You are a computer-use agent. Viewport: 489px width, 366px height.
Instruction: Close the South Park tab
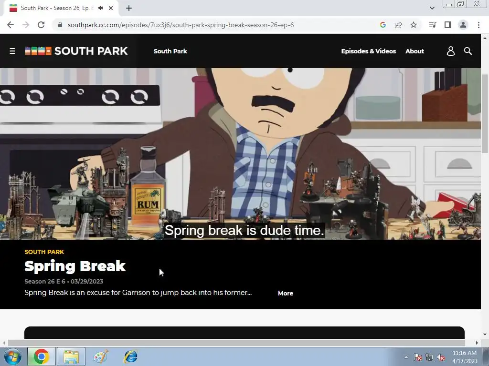(x=111, y=8)
